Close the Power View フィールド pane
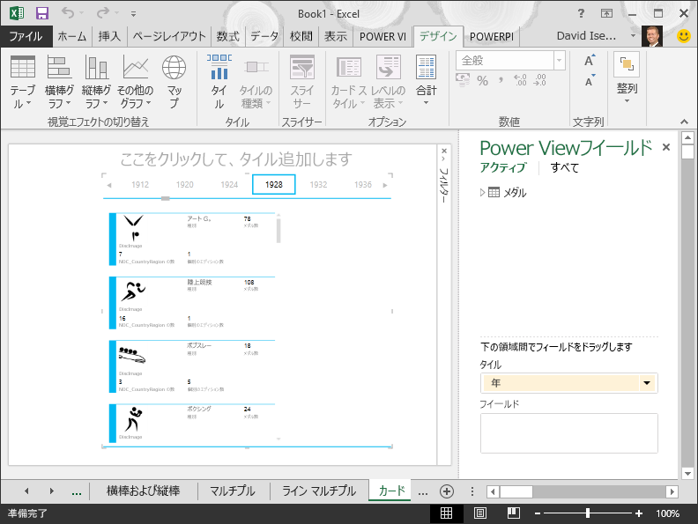 tap(666, 147)
